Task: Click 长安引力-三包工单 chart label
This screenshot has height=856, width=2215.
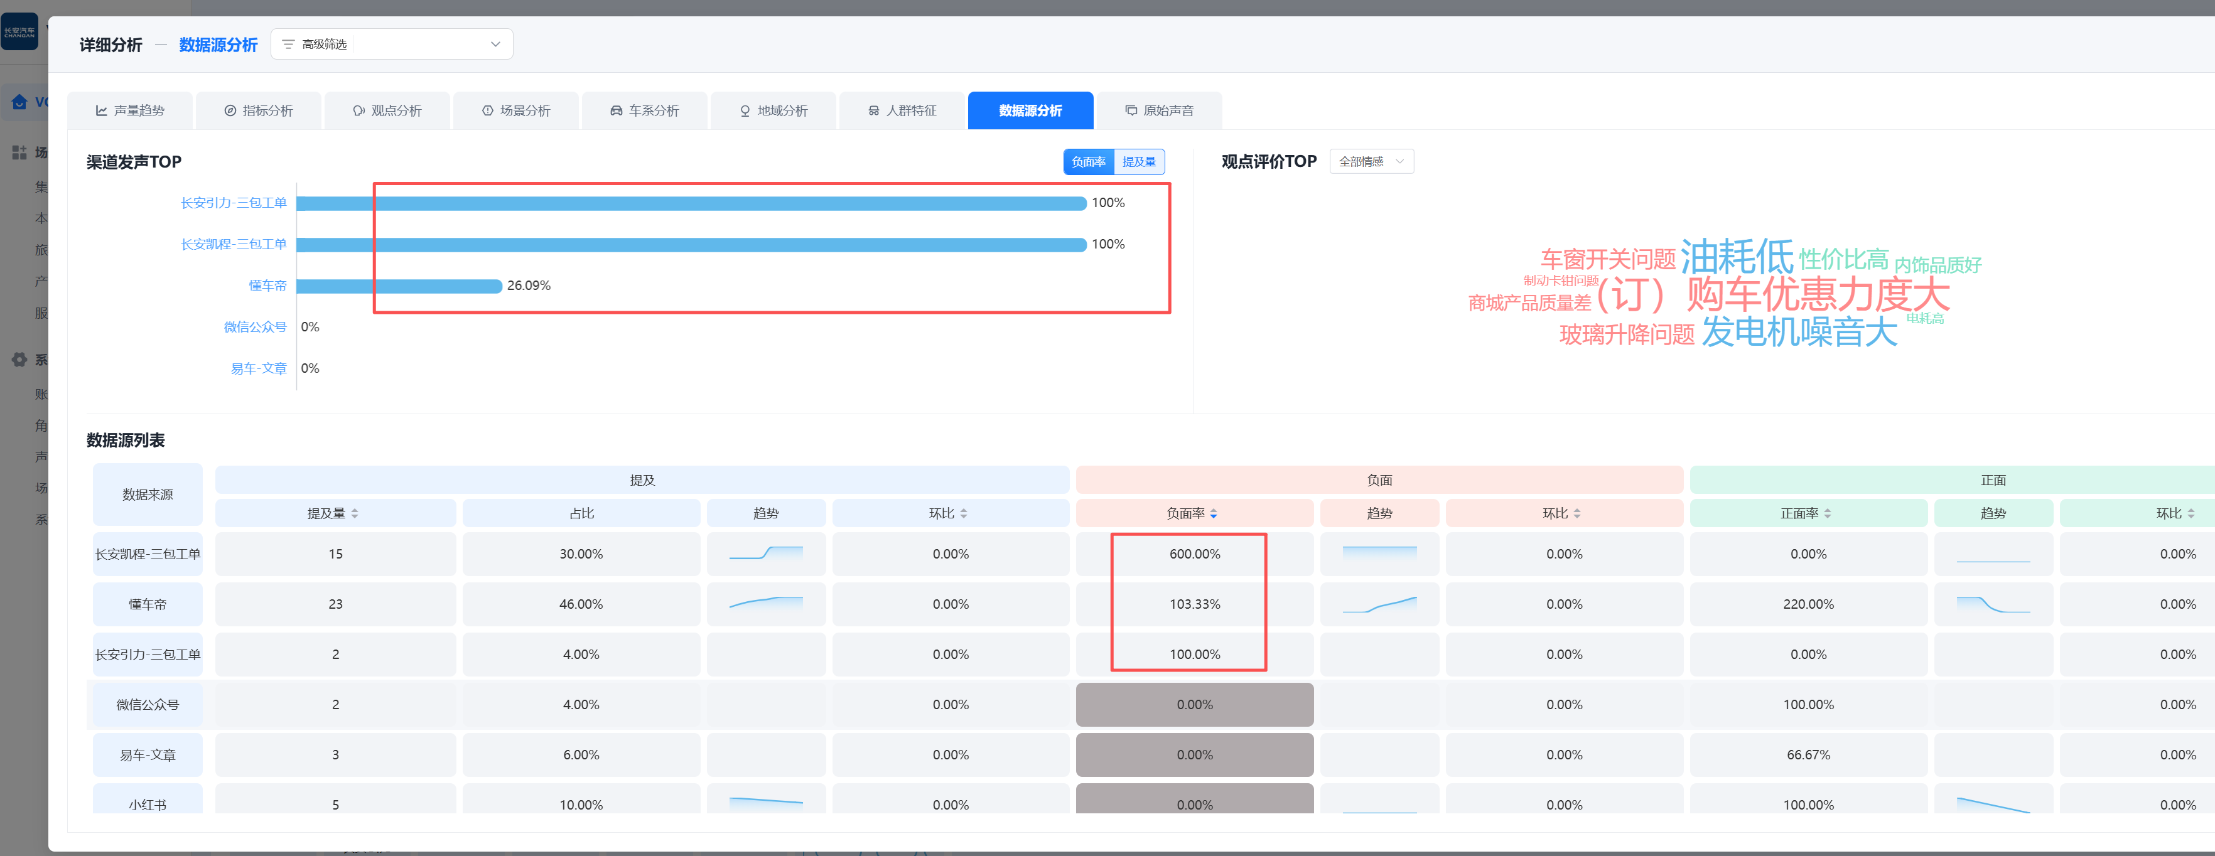Action: click(x=233, y=203)
